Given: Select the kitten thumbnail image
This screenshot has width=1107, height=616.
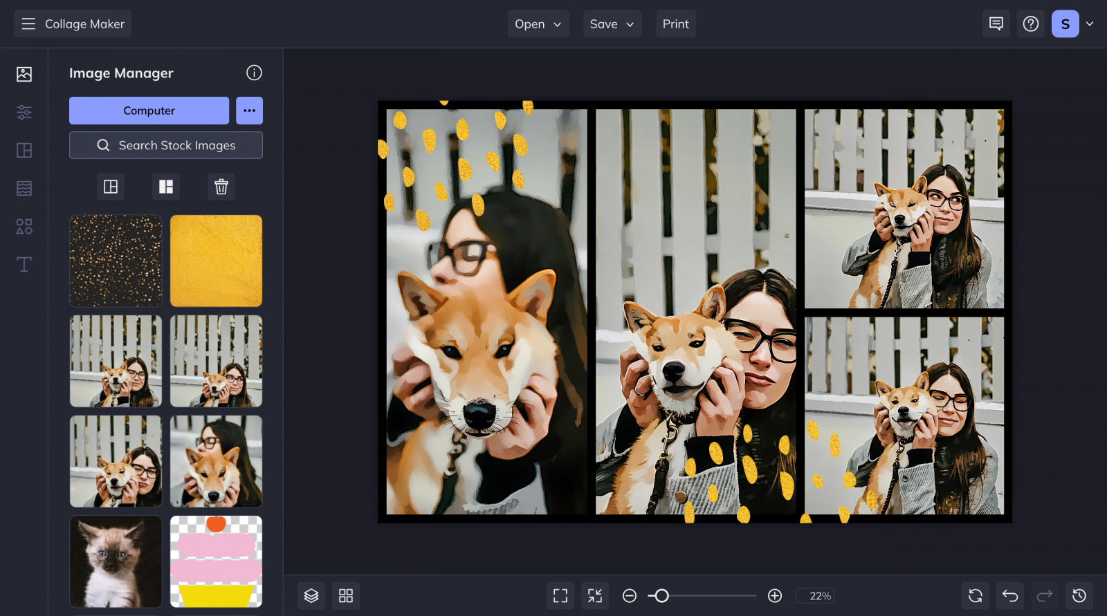Looking at the screenshot, I should tap(116, 561).
